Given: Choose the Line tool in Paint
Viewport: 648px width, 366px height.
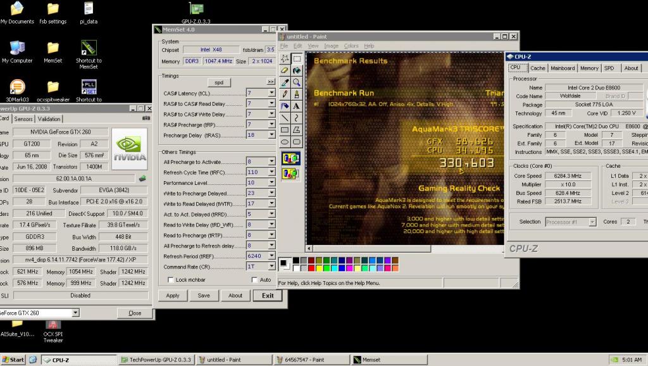Looking at the screenshot, I should 285,118.
